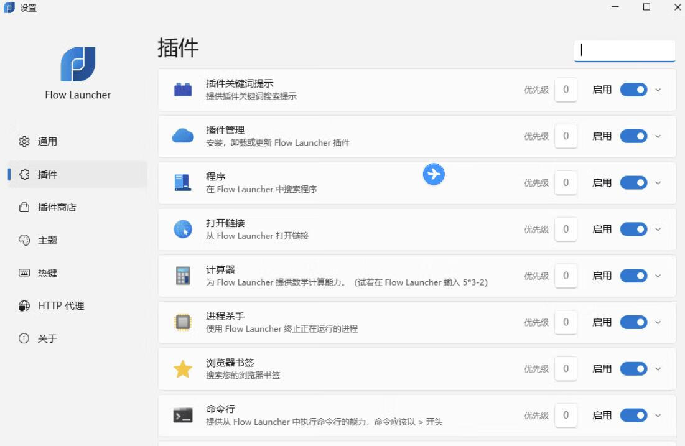Expand the 命令行 row chevron
This screenshot has height=446, width=685.
click(658, 416)
